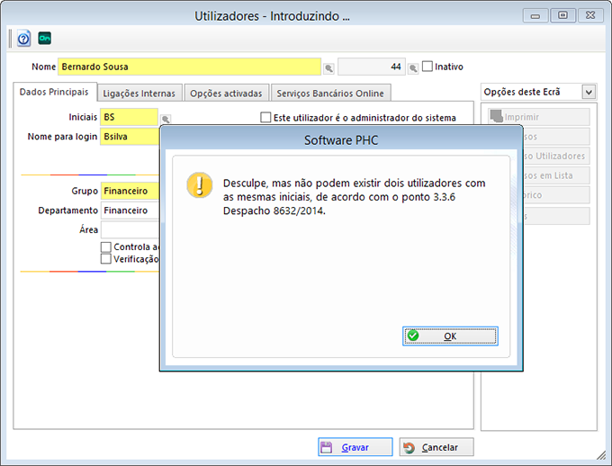Click the Cancelar button
The height and width of the screenshot is (466, 612).
pos(436,447)
